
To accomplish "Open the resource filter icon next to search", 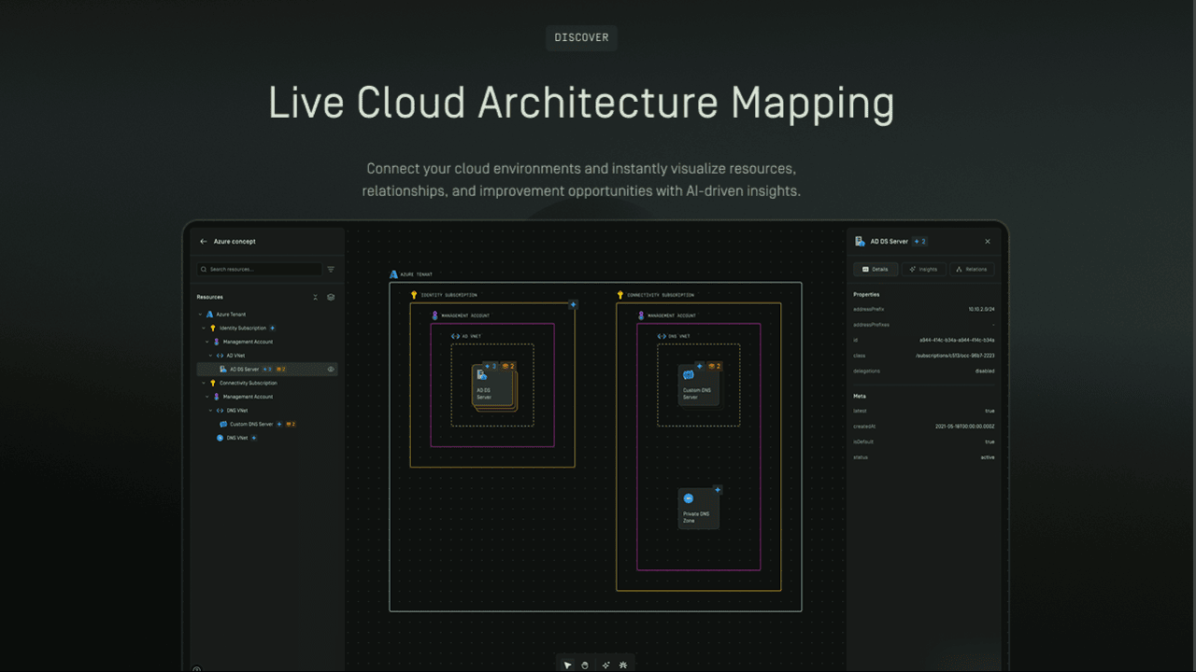I will pos(331,270).
